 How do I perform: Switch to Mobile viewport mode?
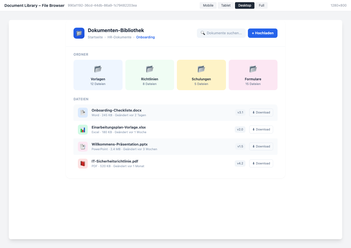point(208,5)
